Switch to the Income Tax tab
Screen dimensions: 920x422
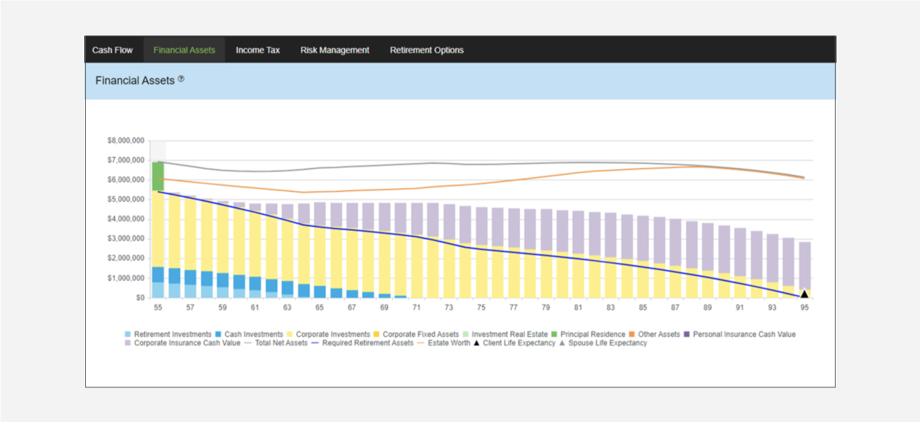click(258, 50)
